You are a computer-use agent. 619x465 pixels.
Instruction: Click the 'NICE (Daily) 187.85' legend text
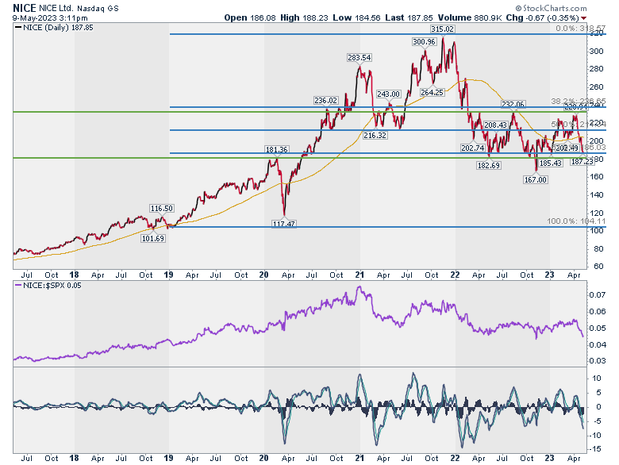coord(58,28)
